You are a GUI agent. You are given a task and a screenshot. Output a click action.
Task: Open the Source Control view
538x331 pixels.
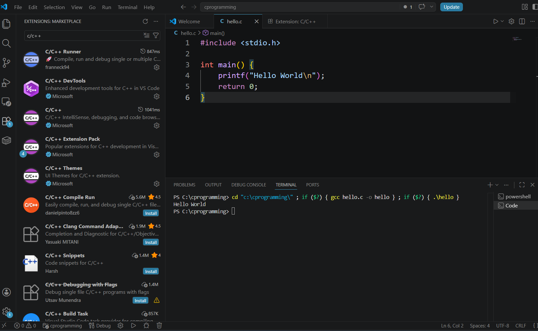click(x=6, y=63)
